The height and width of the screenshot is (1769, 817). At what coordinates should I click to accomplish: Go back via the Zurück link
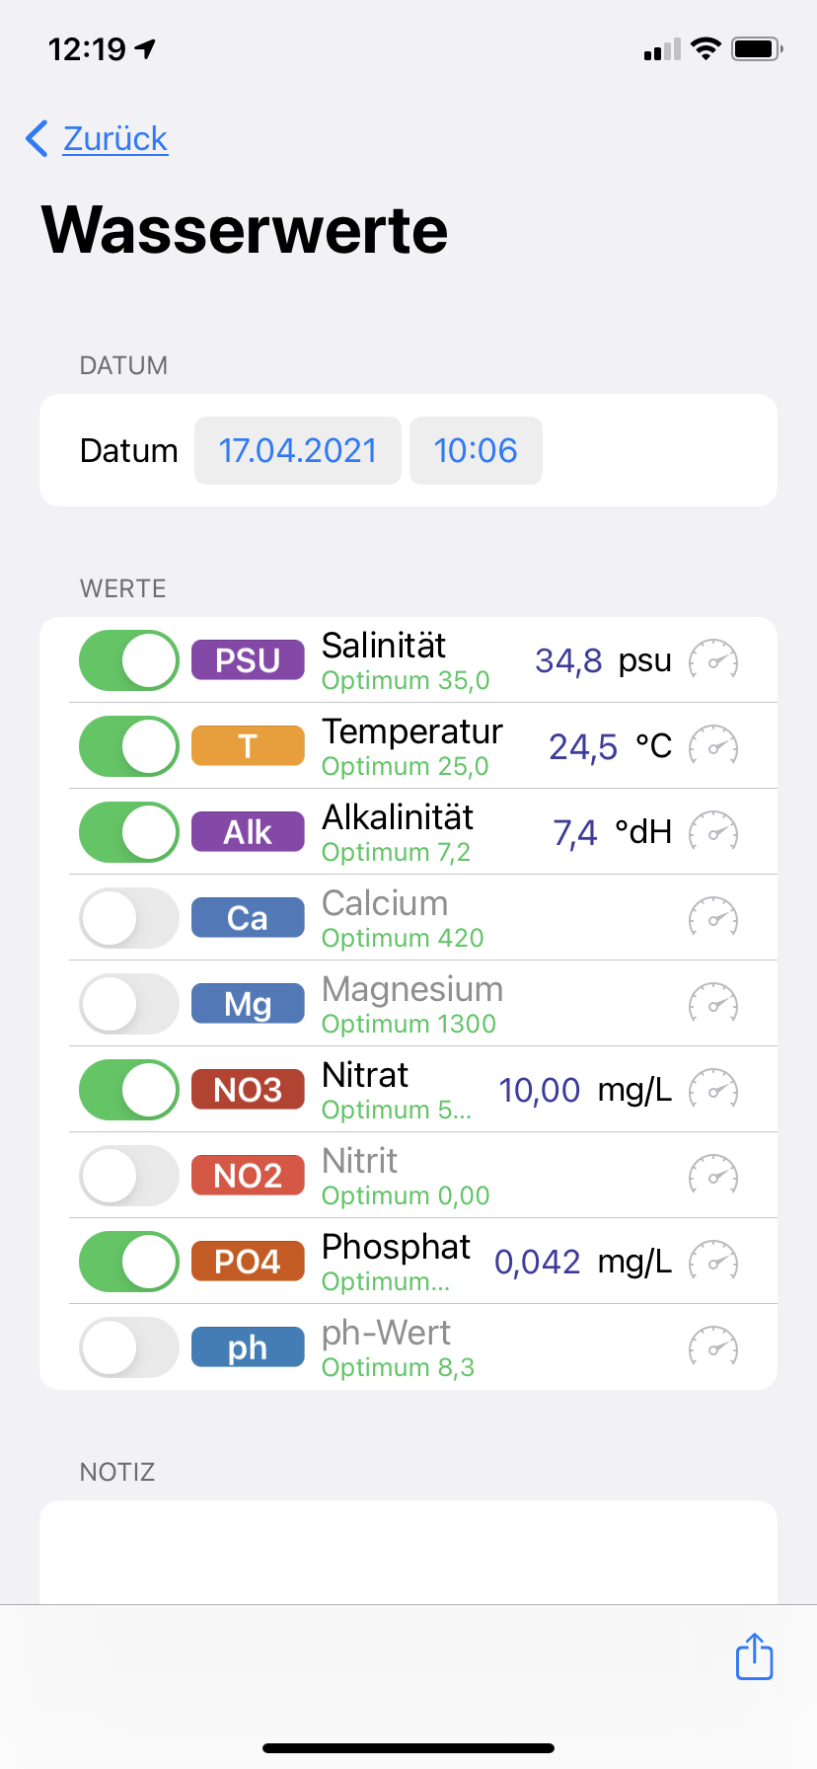[115, 139]
